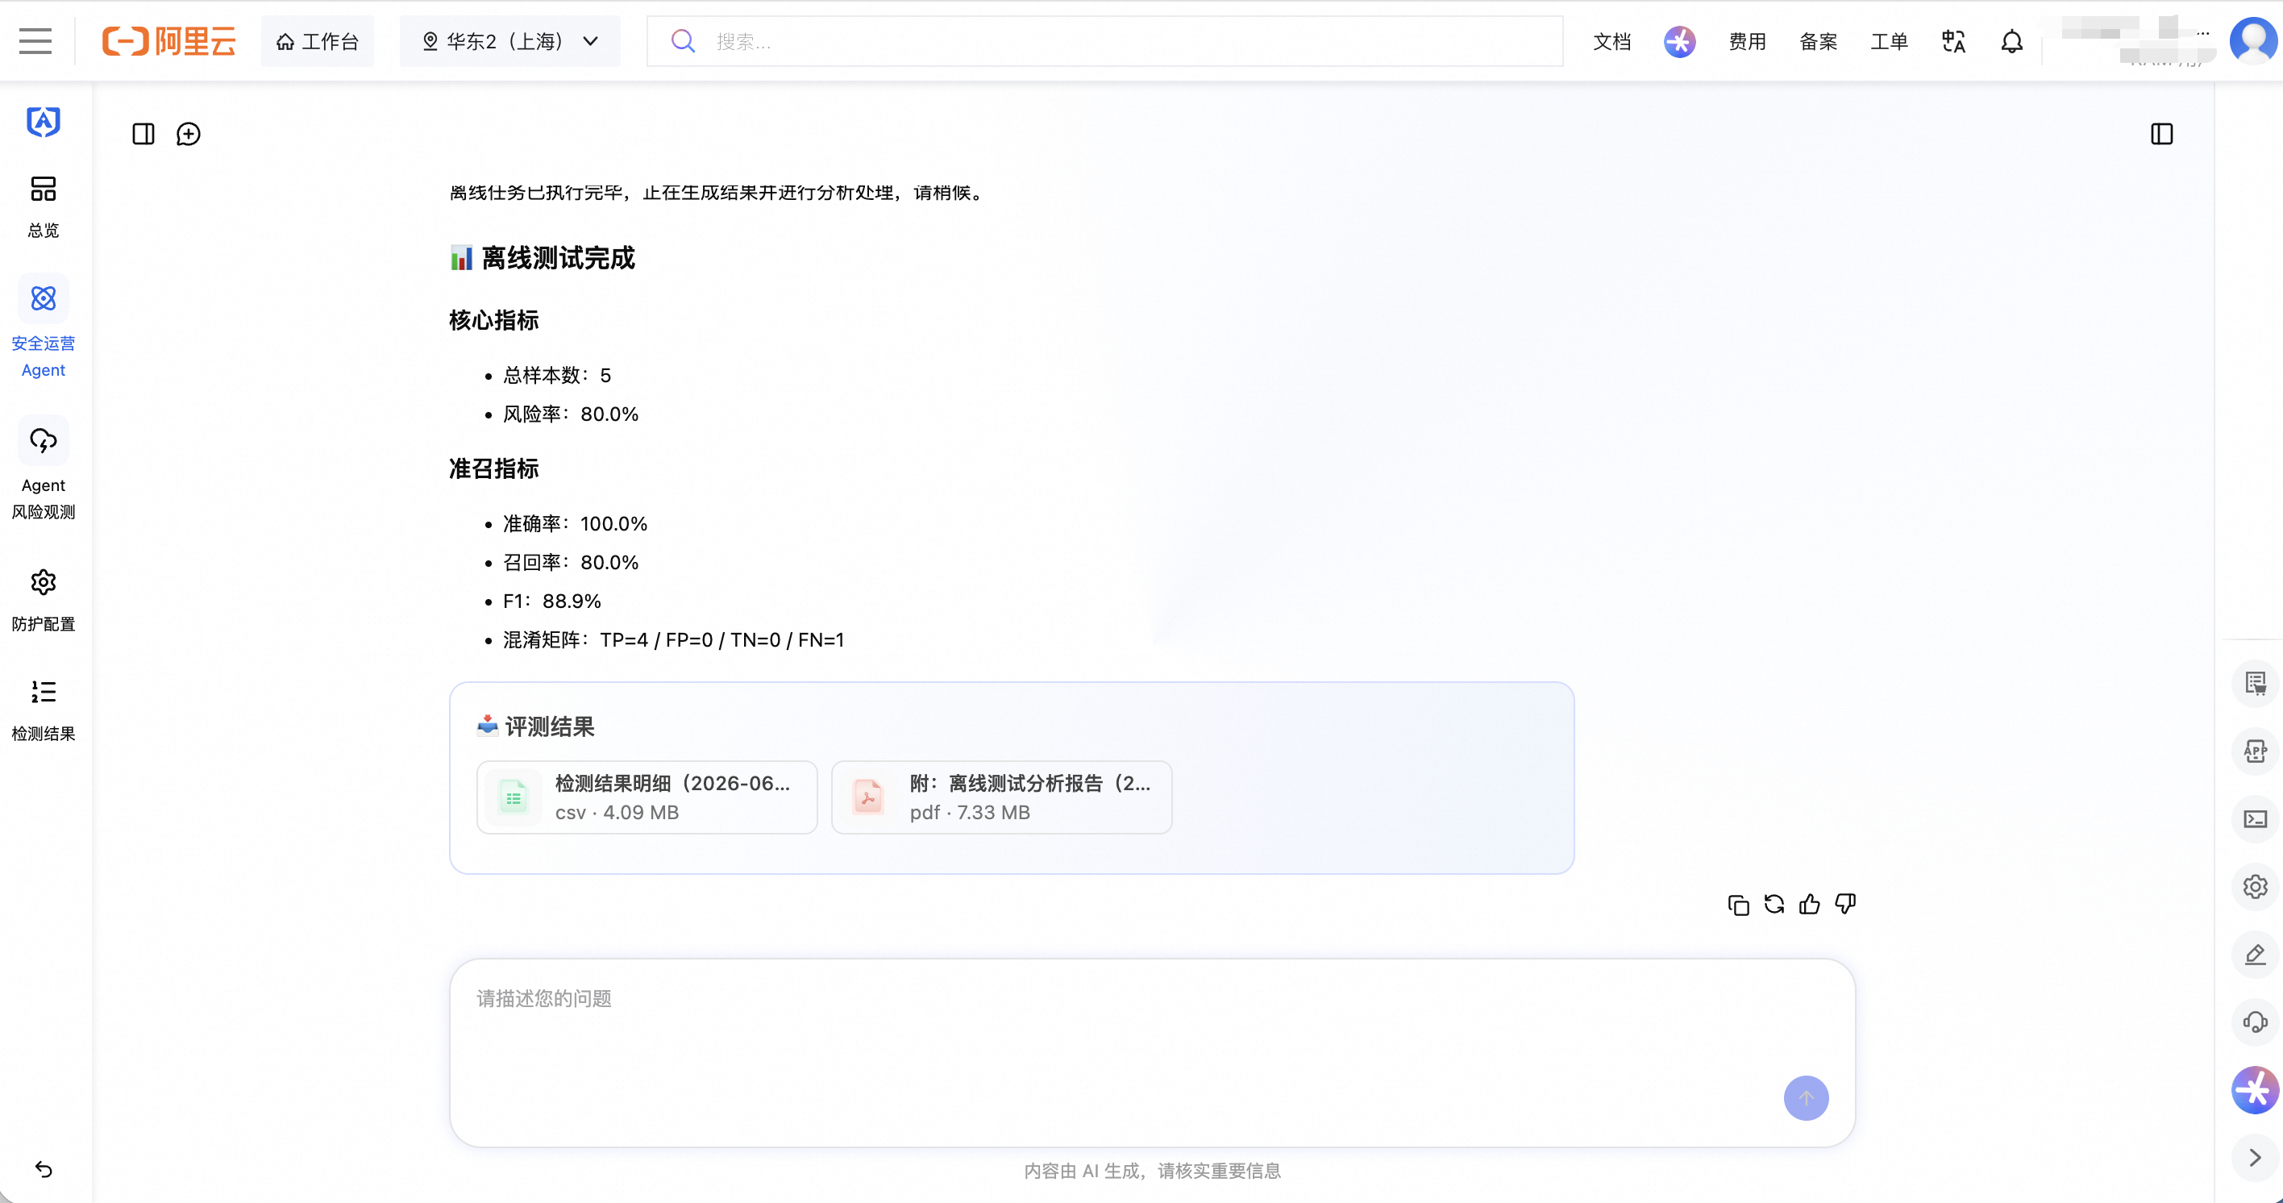Click the text 准确率：100.0%
Image resolution: width=2283 pixels, height=1203 pixels.
[575, 524]
